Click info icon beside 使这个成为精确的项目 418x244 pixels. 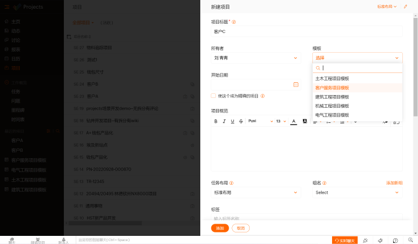pos(262,96)
